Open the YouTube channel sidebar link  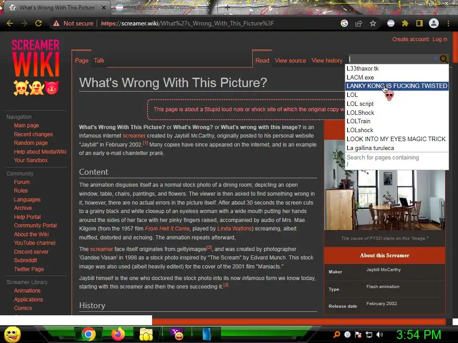pos(34,243)
